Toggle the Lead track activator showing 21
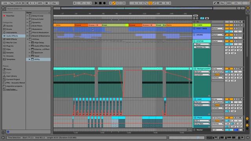Viewport: 251px width, 141px height. [229, 99]
